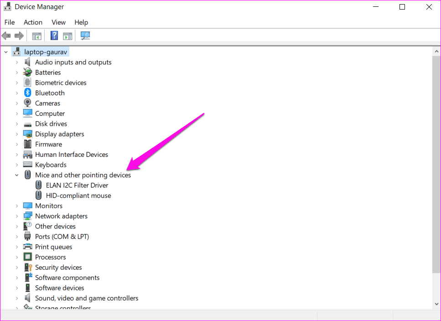The image size is (441, 321).
Task: Select the HID-compliant mouse entry
Action: coord(78,196)
